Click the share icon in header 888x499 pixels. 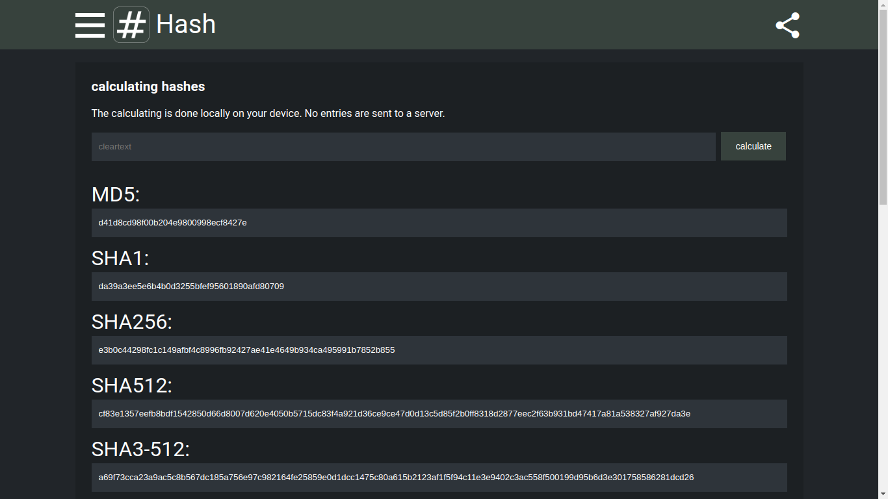(x=787, y=25)
